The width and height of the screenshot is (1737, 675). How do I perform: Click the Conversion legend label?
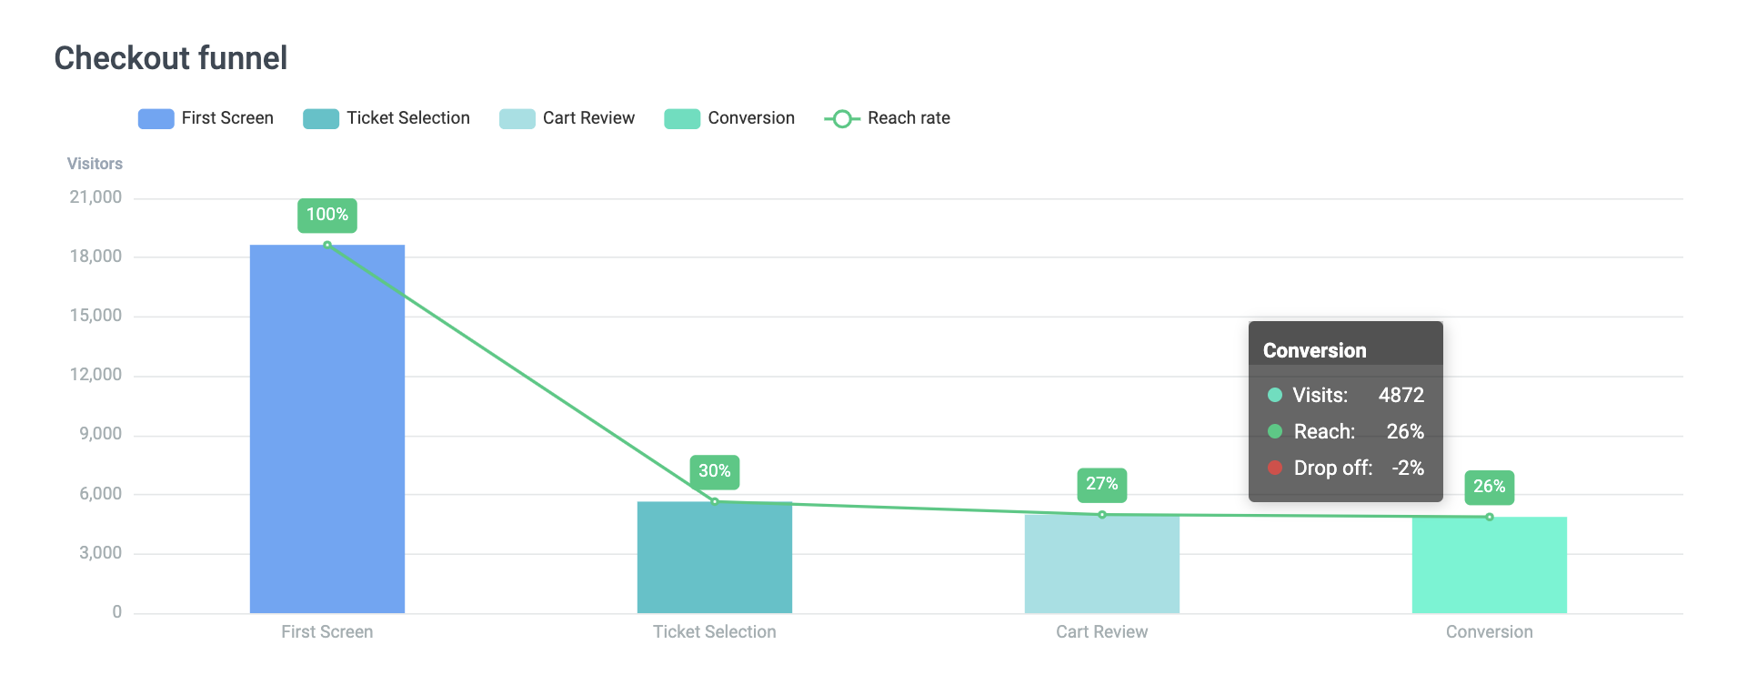[x=751, y=118]
